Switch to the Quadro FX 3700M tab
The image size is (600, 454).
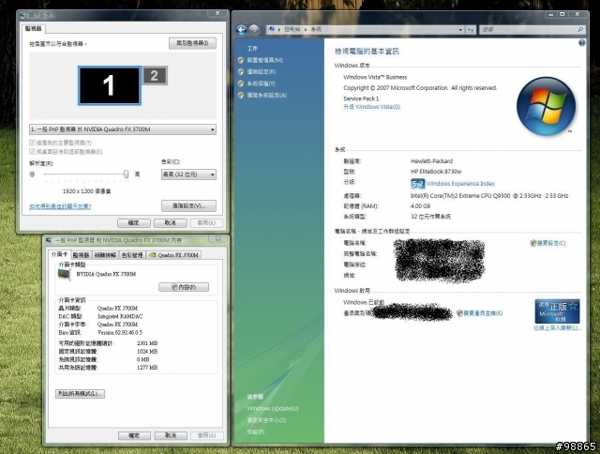pos(174,255)
